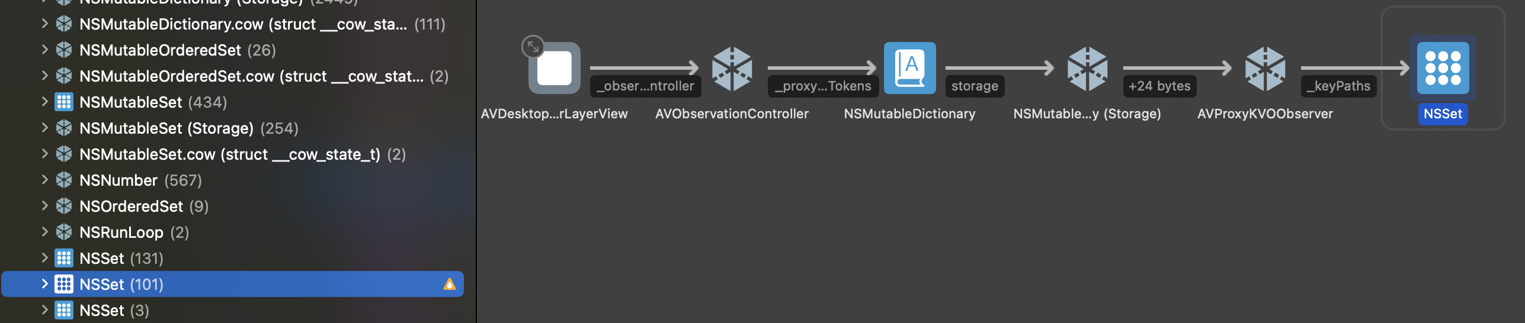Click the expand arrows on AVDesktop node
The height and width of the screenshot is (323, 1525).
coord(533,47)
